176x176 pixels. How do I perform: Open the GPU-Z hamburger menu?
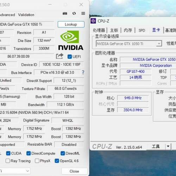pyautogui.click(x=83, y=13)
